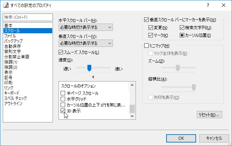Image resolution: width=232 pixels, height=146 pixels.
Task: Select 強調(2) in the list
Action: pyautogui.click(x=28, y=67)
